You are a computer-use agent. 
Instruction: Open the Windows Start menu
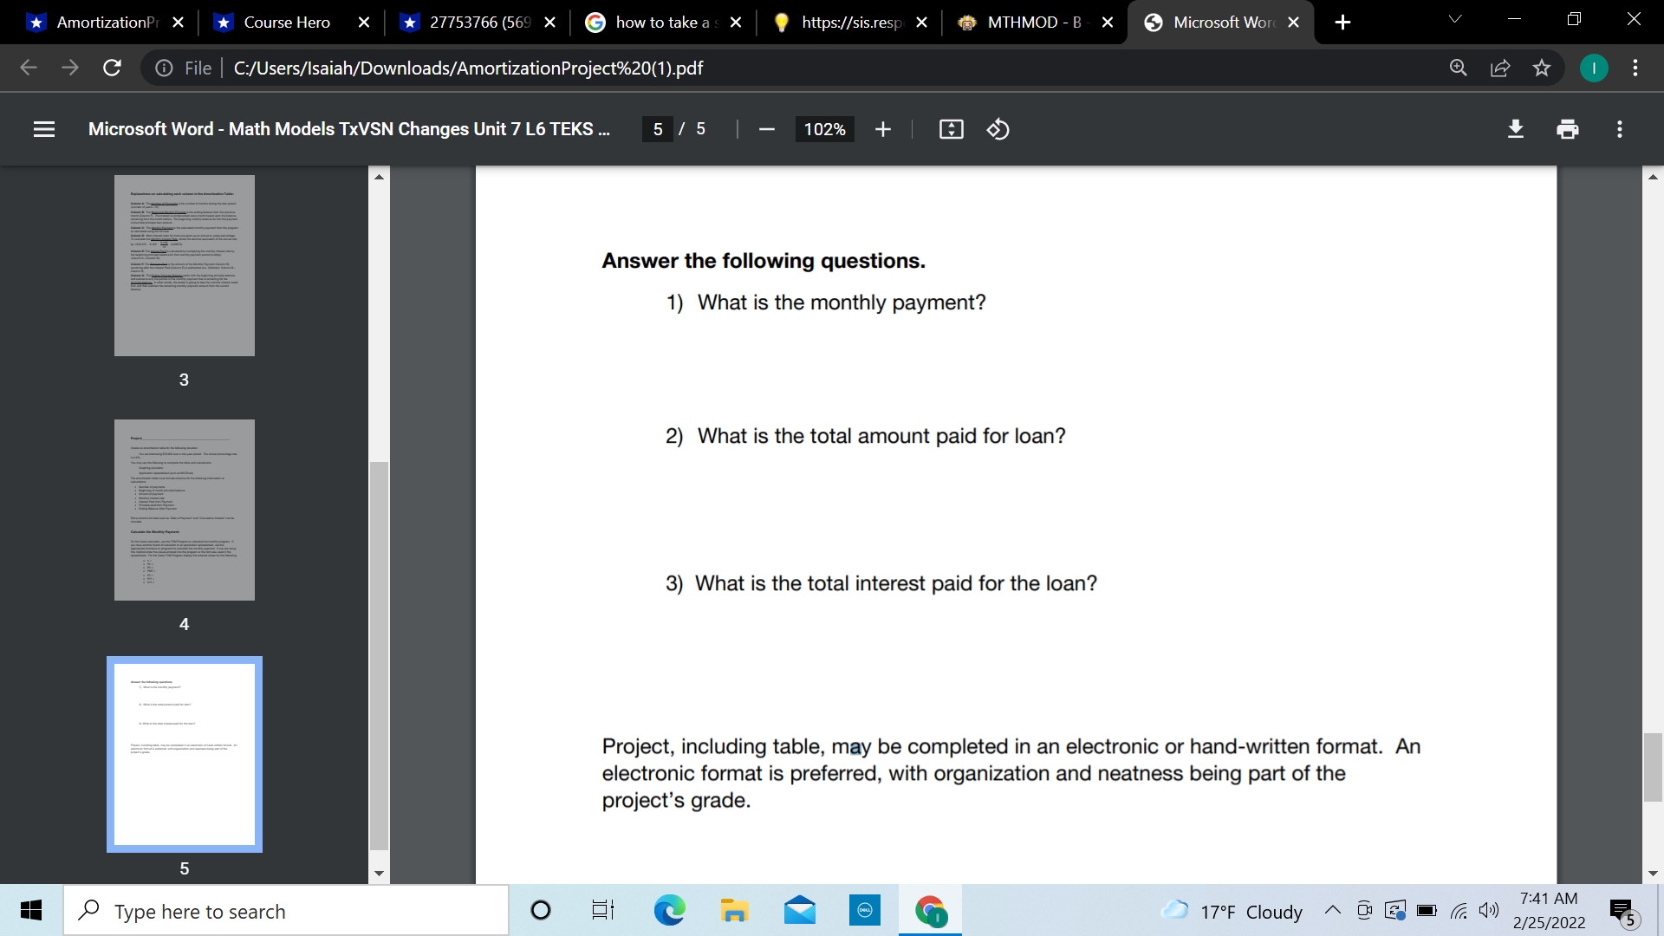(31, 910)
